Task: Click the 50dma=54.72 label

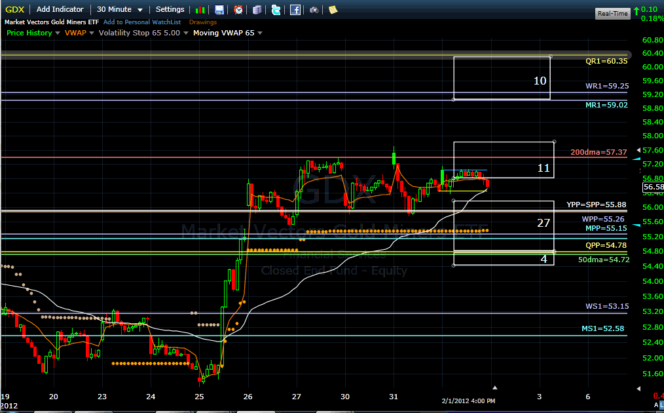Action: point(604,260)
